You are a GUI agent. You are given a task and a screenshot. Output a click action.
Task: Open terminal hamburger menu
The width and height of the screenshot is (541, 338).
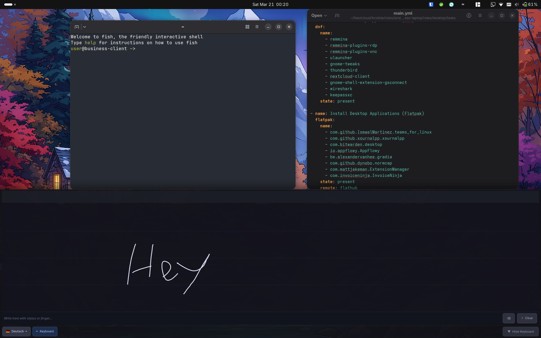pos(257,27)
